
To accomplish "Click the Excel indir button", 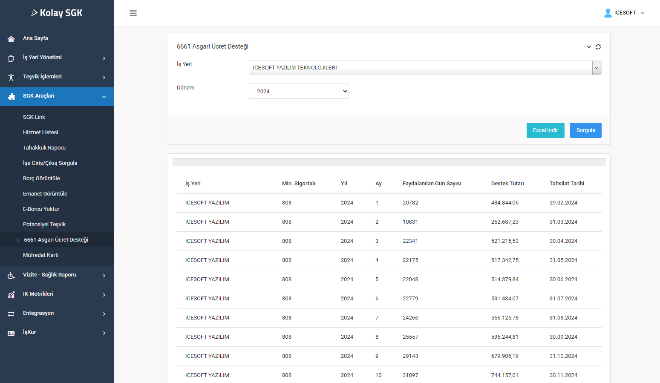I will [x=545, y=130].
